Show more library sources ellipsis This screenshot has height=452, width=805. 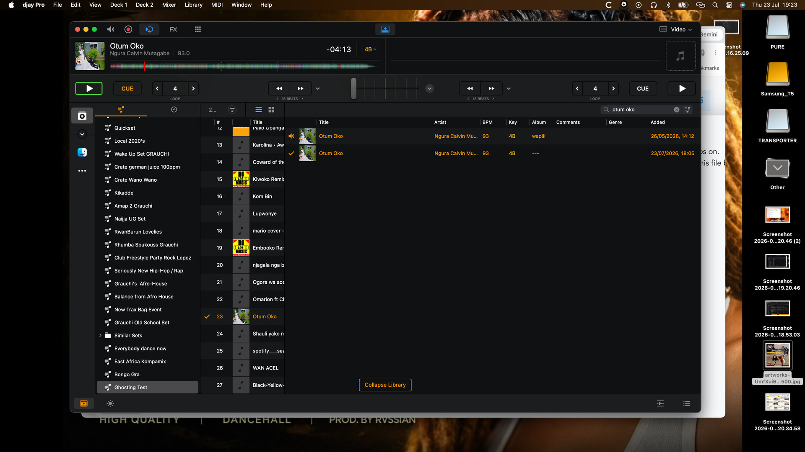coord(82,171)
